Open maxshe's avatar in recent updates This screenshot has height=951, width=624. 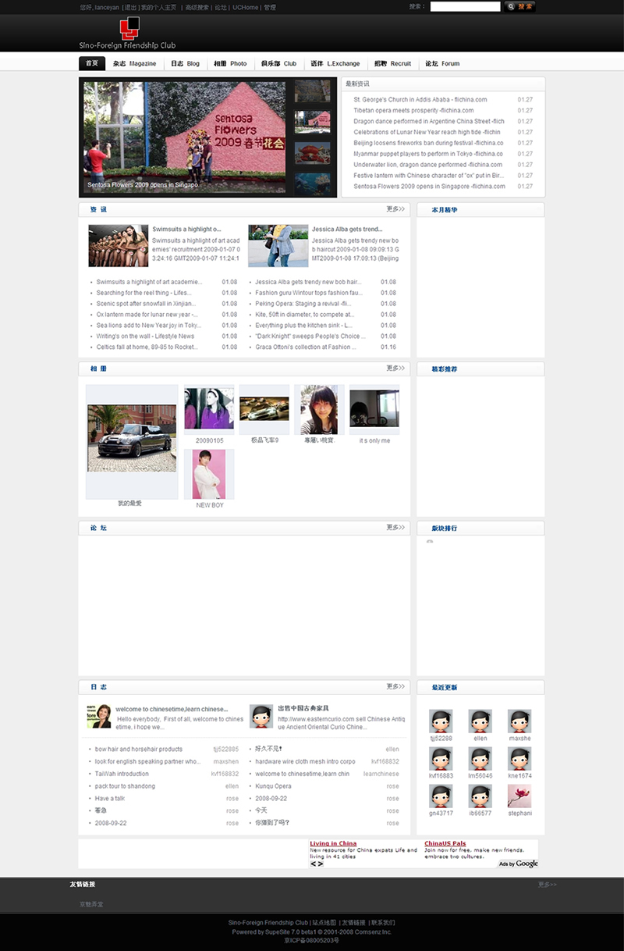[x=519, y=721]
